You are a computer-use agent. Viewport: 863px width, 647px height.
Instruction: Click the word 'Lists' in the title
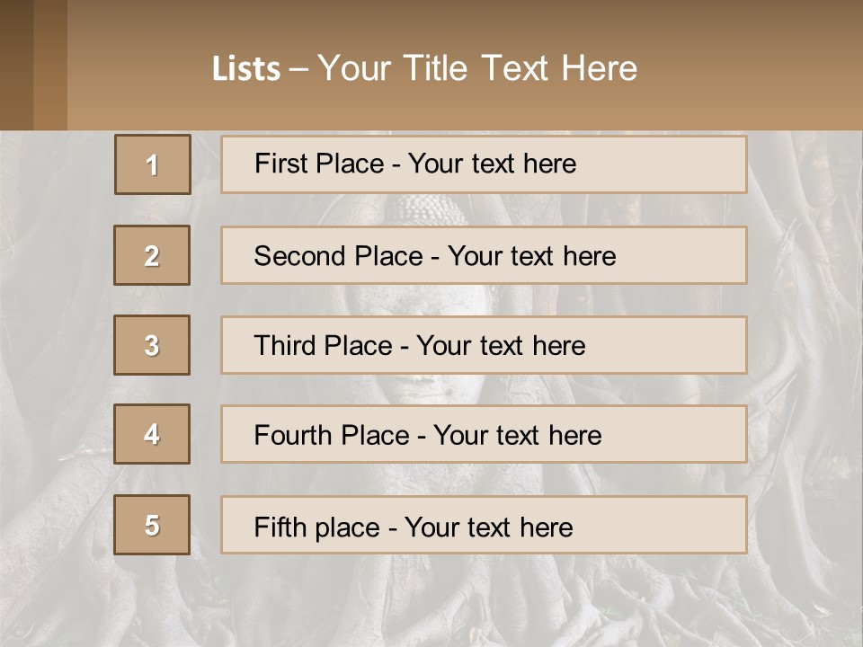[245, 69]
